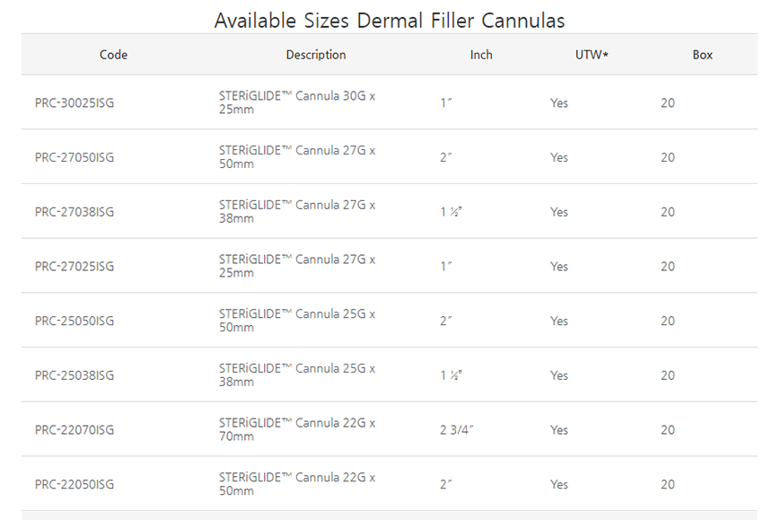
Task: Click the Box column header
Action: tap(702, 55)
